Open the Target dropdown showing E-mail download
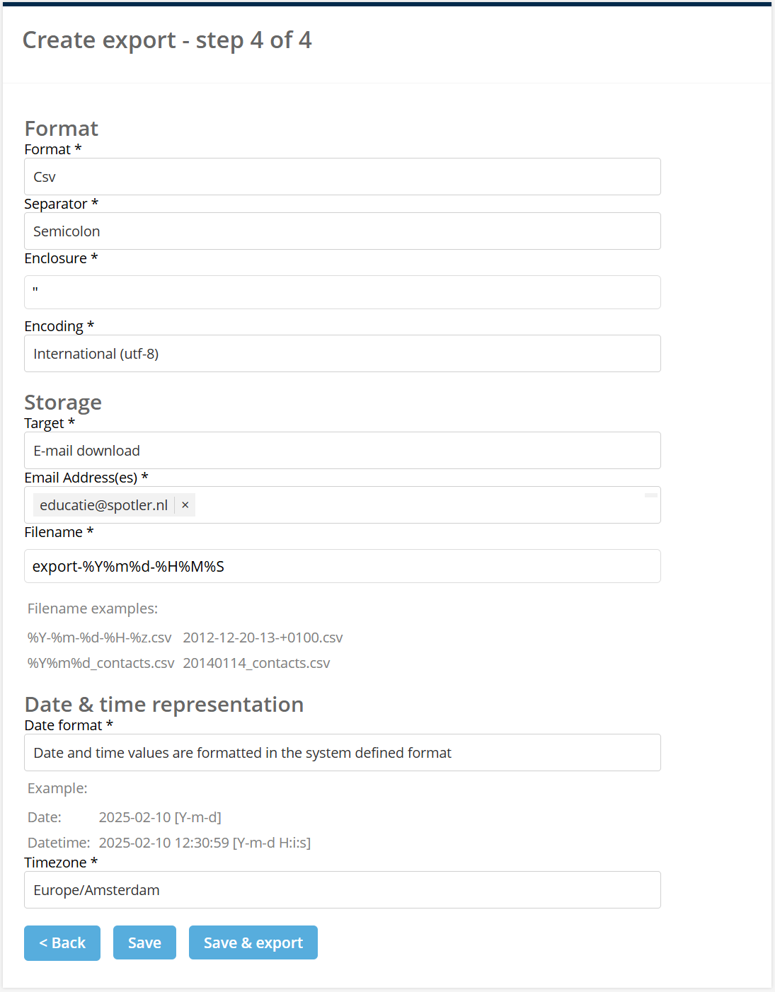This screenshot has height=992, width=775. (x=343, y=451)
